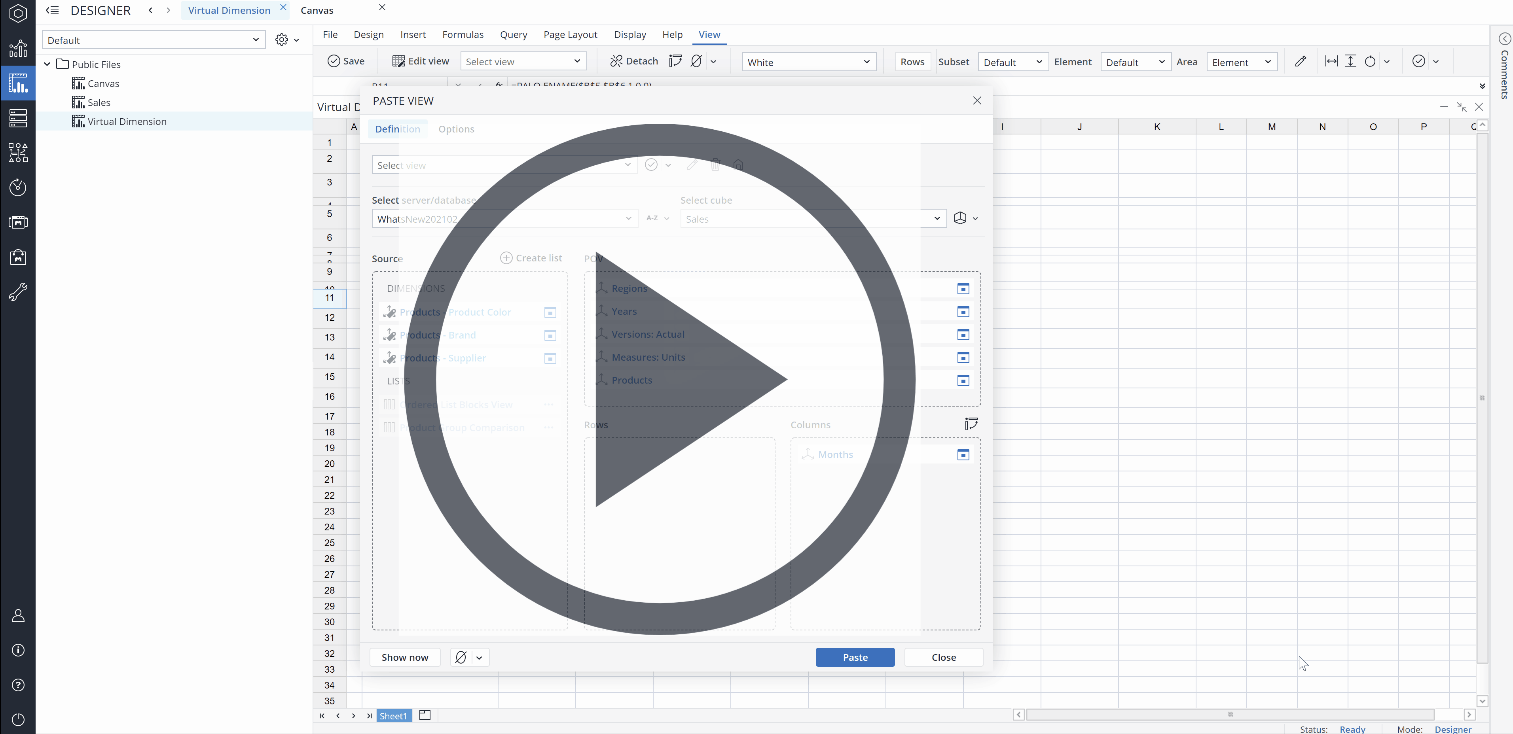Click the Save button
The image size is (1513, 734).
(x=346, y=61)
